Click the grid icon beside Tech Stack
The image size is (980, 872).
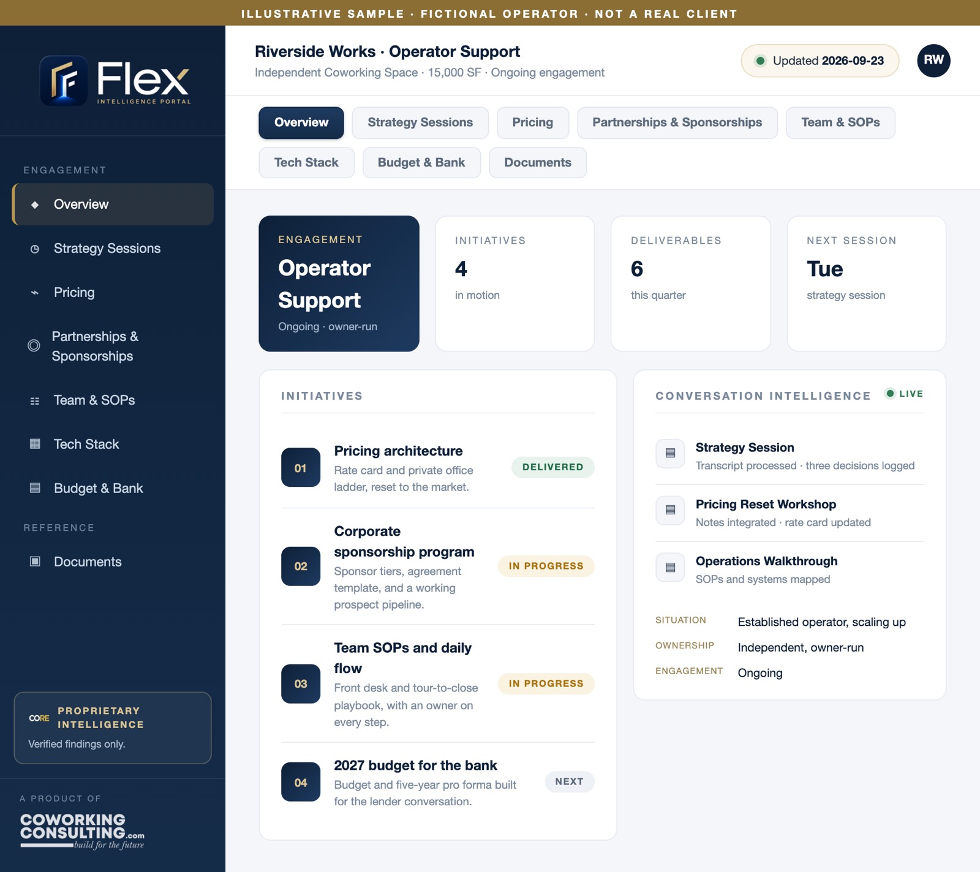(35, 444)
